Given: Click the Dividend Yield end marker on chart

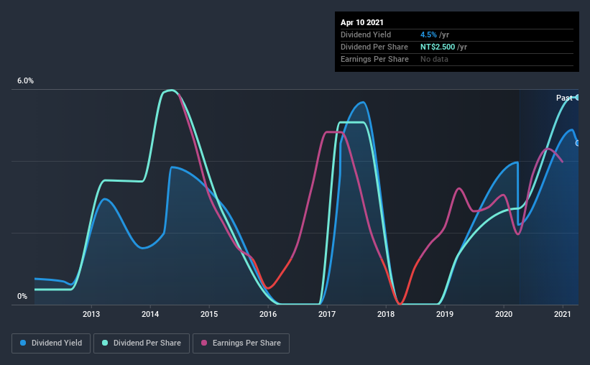Looking at the screenshot, I should 578,143.
